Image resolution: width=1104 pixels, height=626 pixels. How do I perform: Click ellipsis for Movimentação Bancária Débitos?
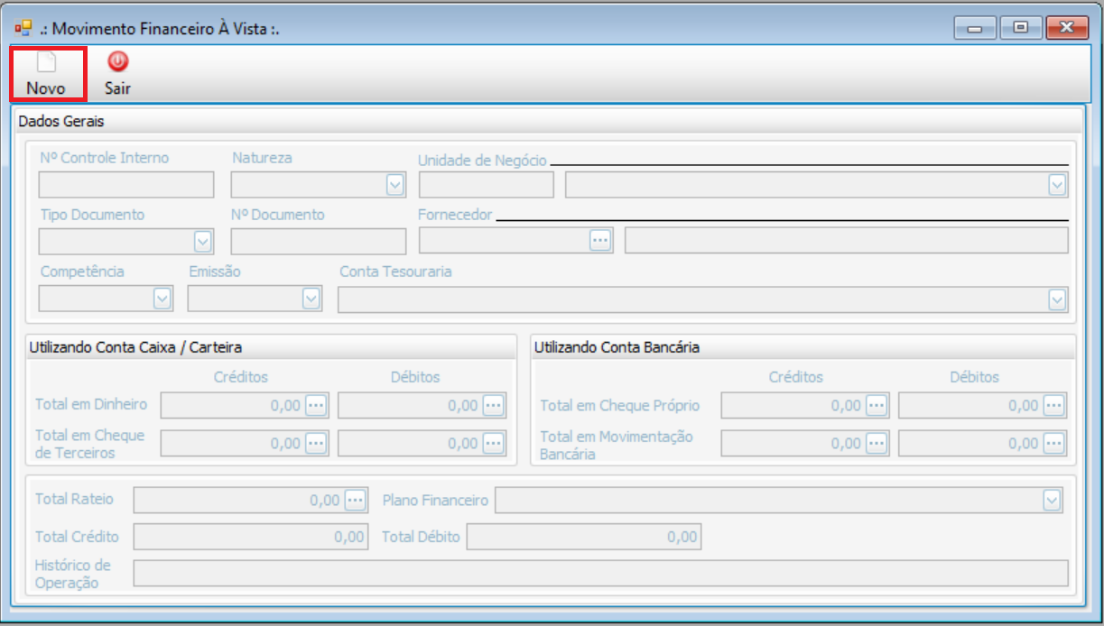point(1054,443)
